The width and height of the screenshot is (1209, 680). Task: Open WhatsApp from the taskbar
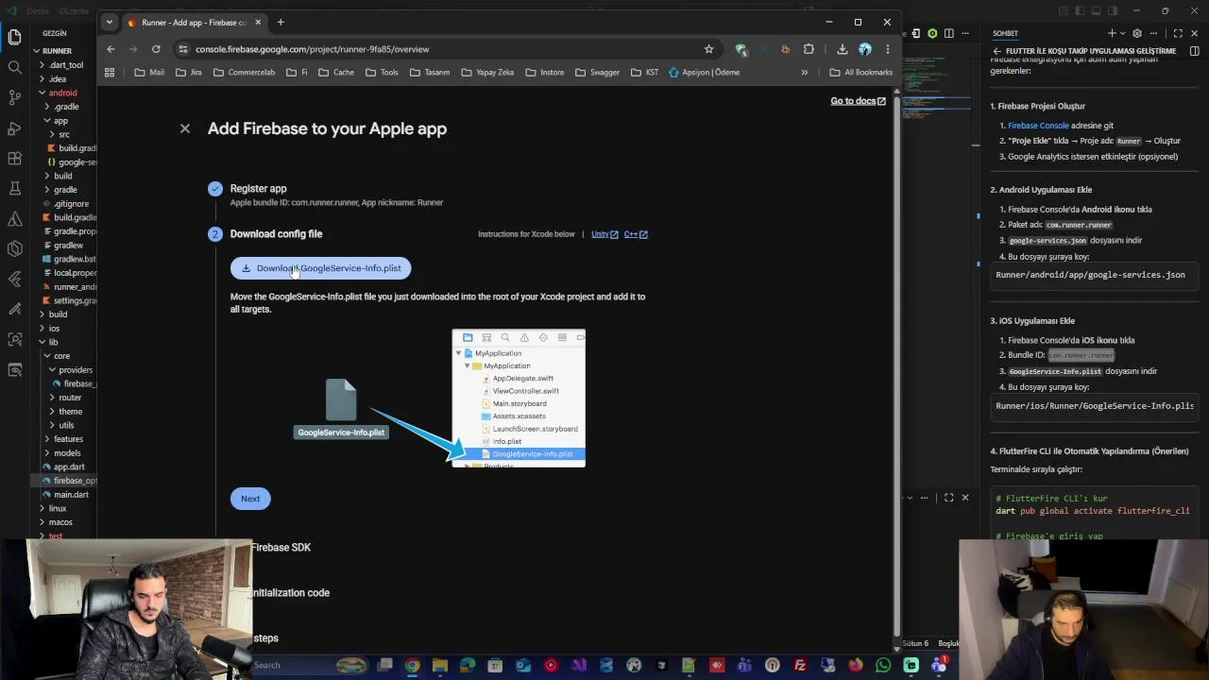tap(883, 666)
